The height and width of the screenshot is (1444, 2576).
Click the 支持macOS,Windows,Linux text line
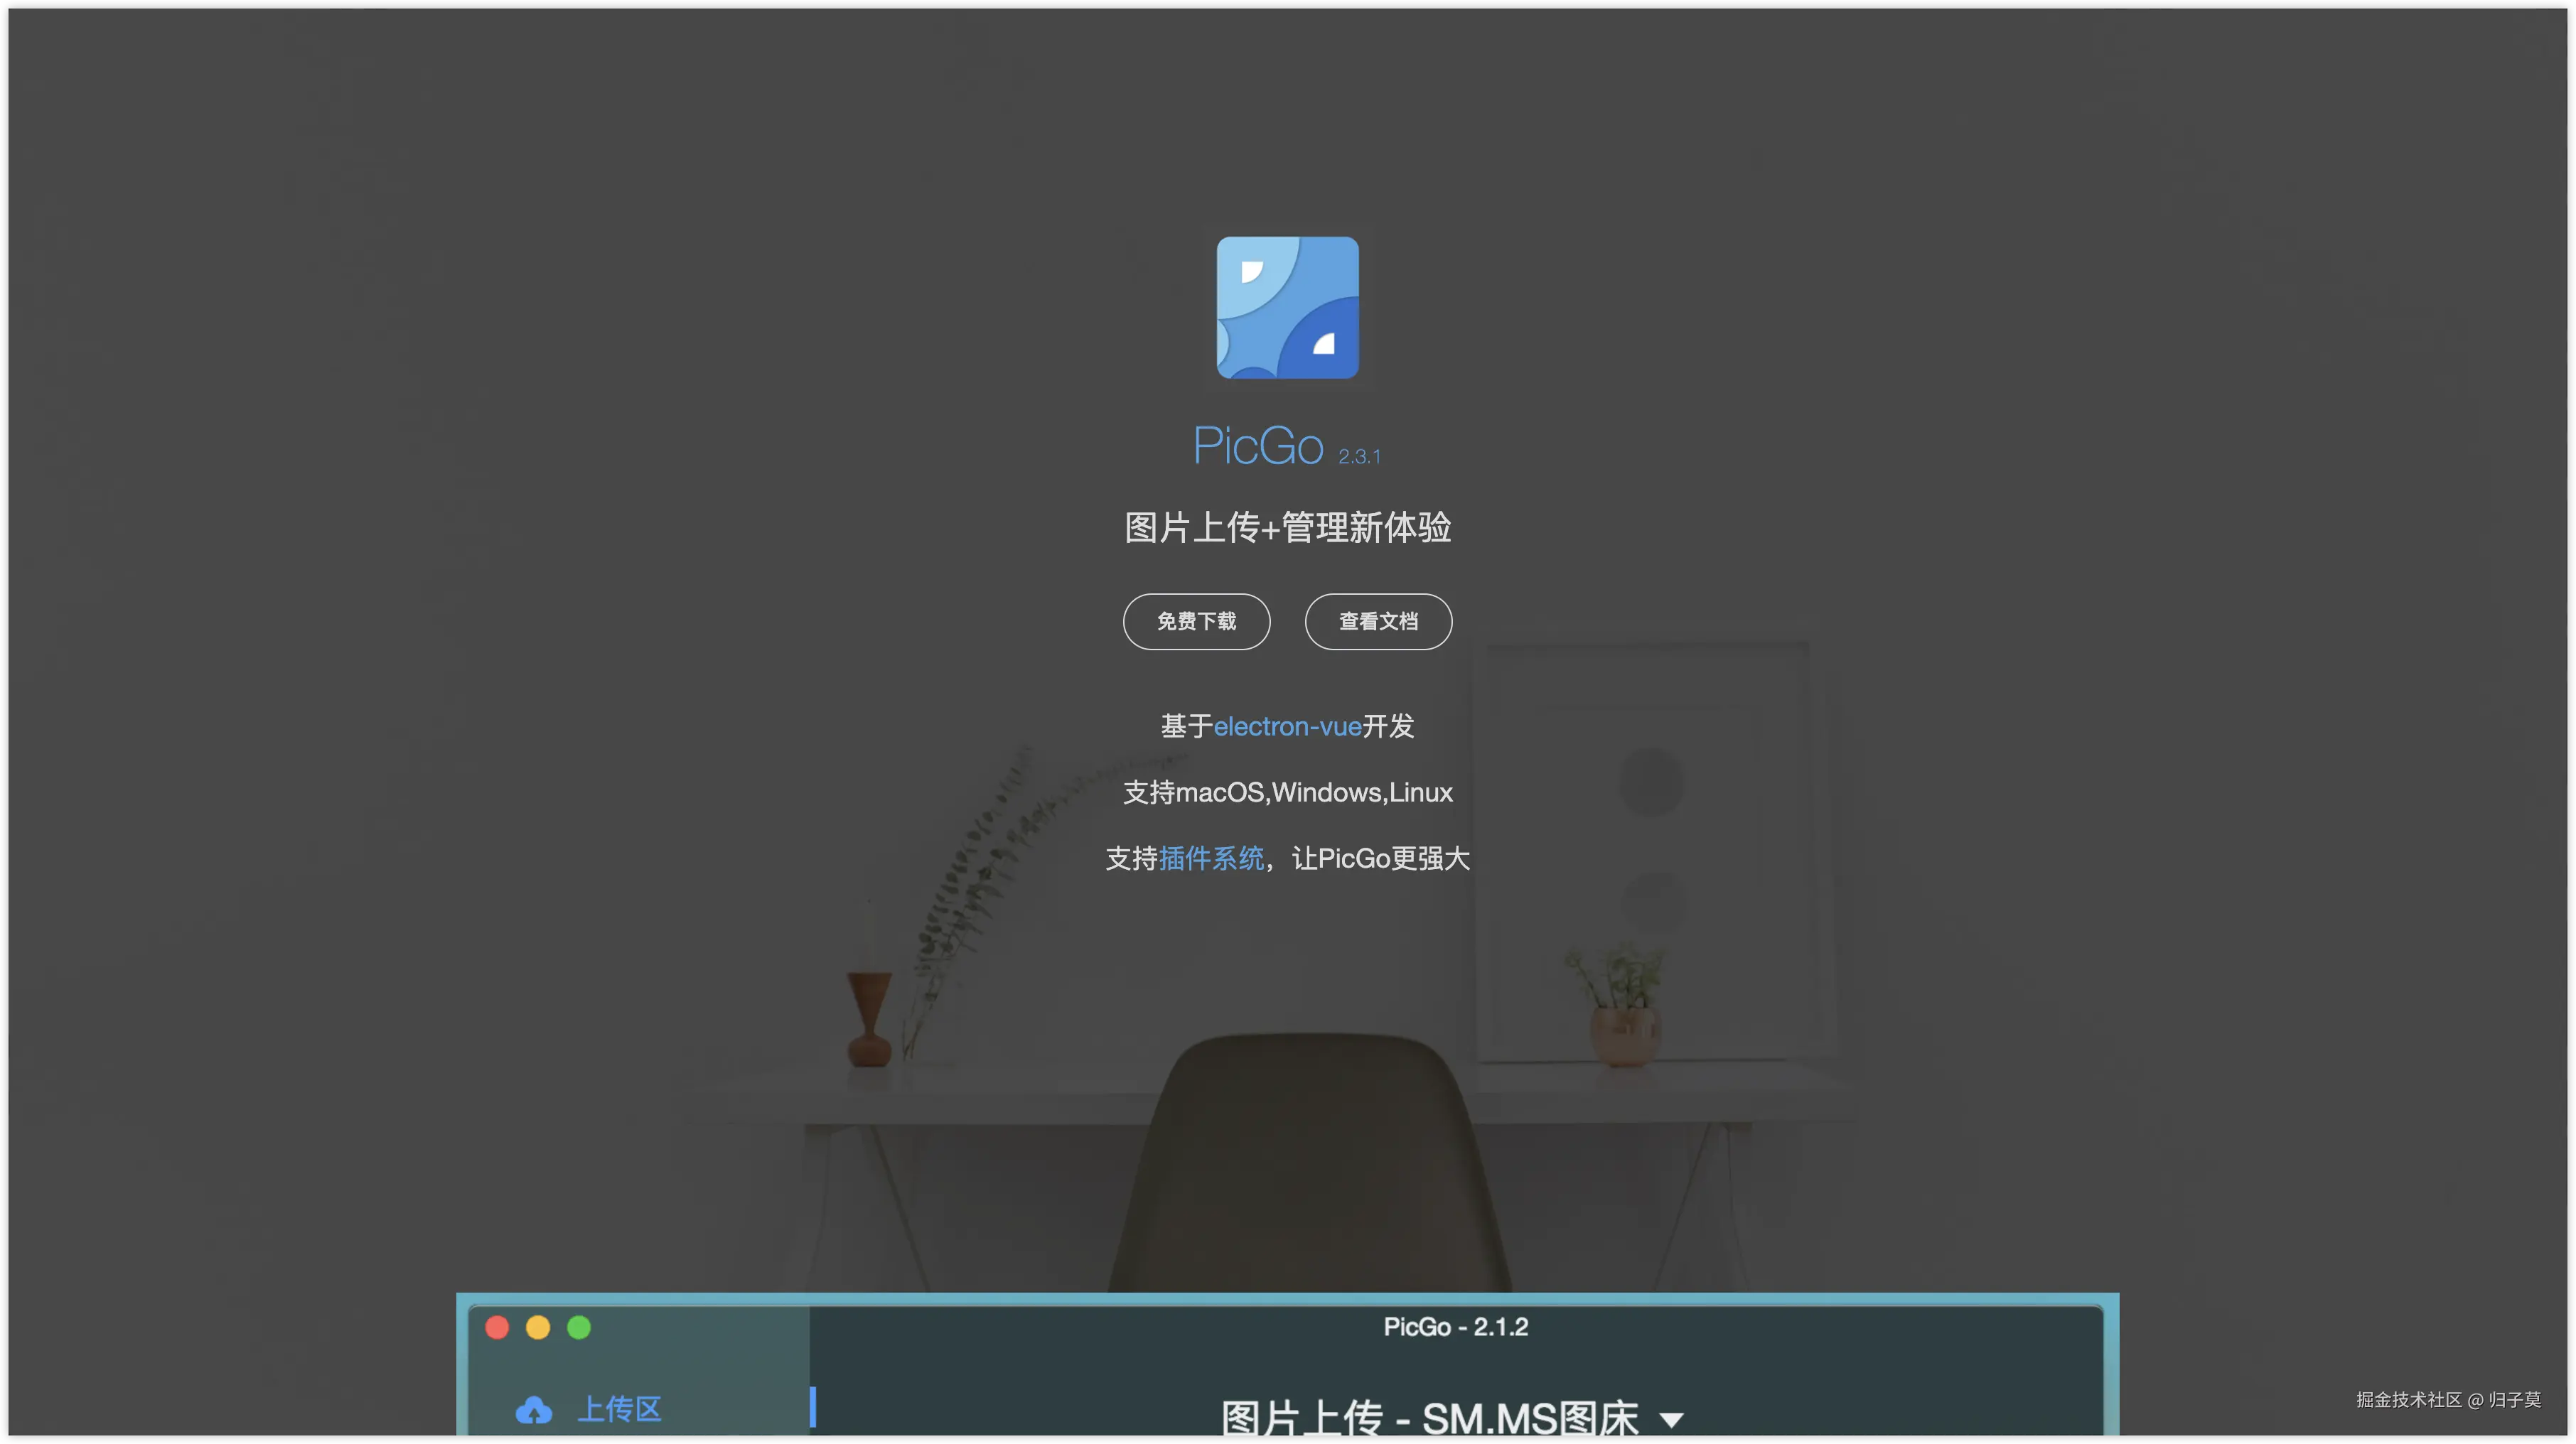[x=1287, y=792]
